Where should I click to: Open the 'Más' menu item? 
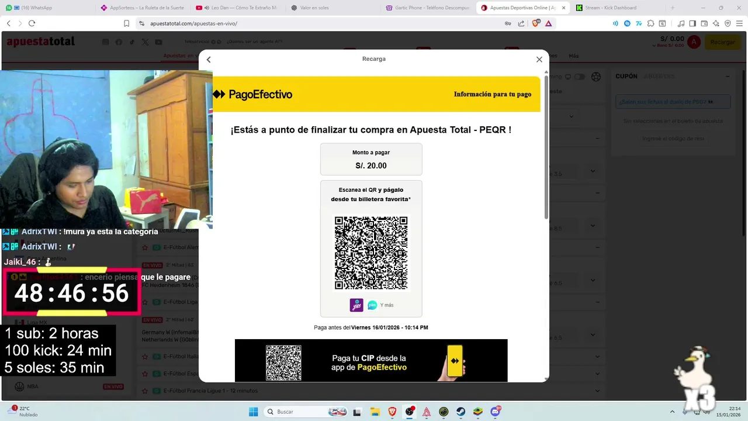click(x=574, y=56)
